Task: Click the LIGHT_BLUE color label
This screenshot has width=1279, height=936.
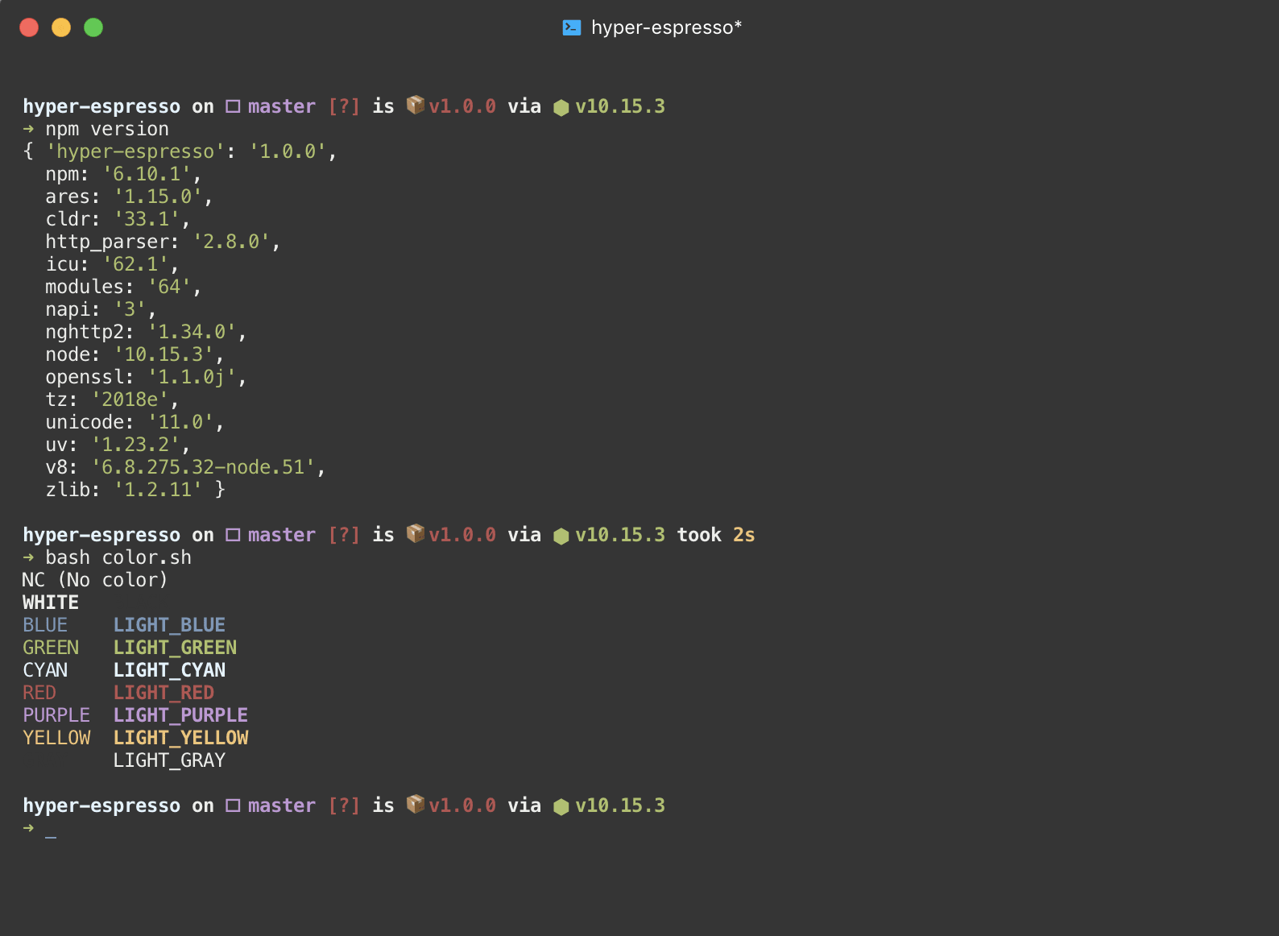Action: (x=169, y=625)
